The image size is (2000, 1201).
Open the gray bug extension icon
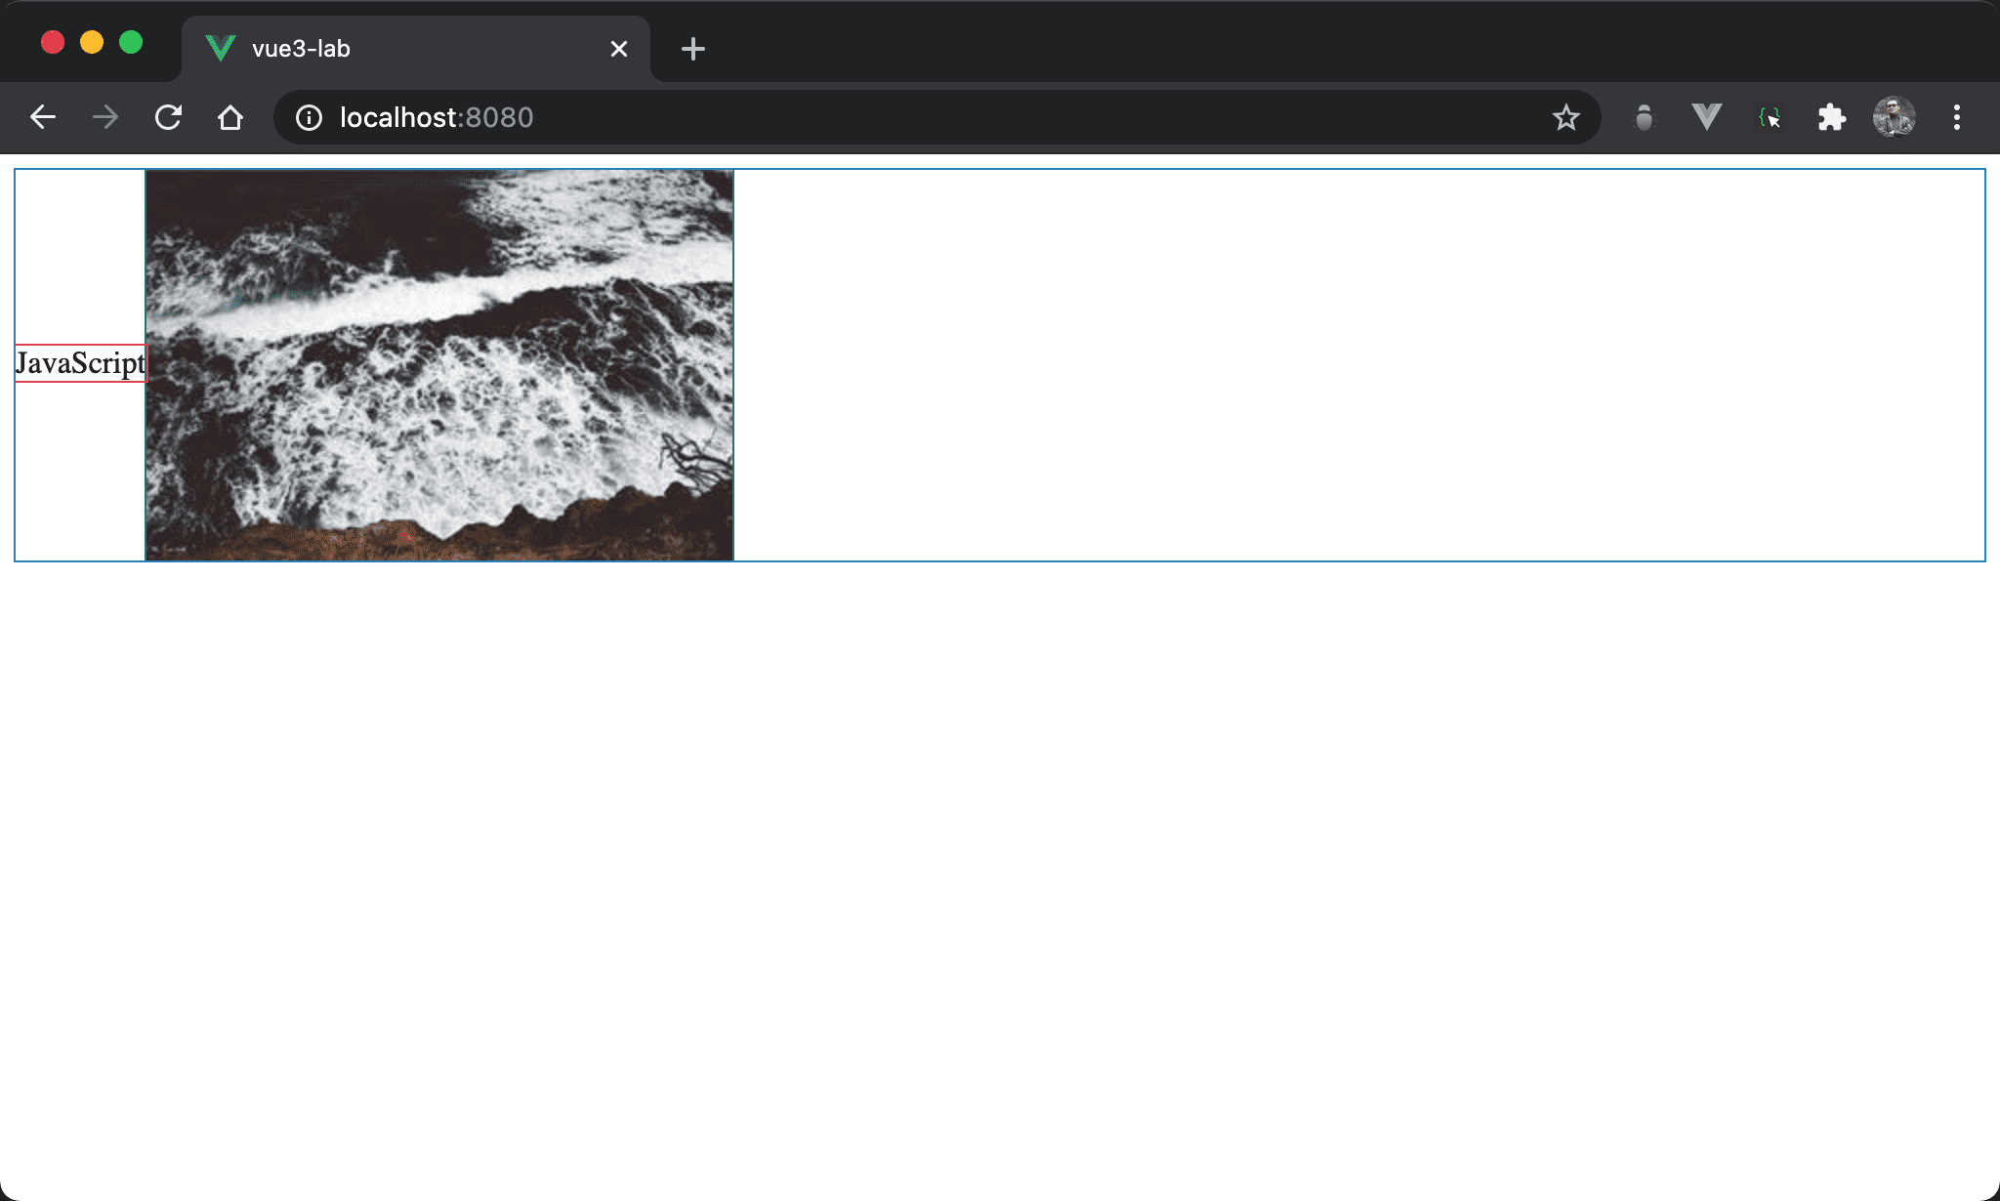(x=1645, y=118)
